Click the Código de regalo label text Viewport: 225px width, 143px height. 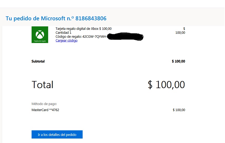[69, 36]
